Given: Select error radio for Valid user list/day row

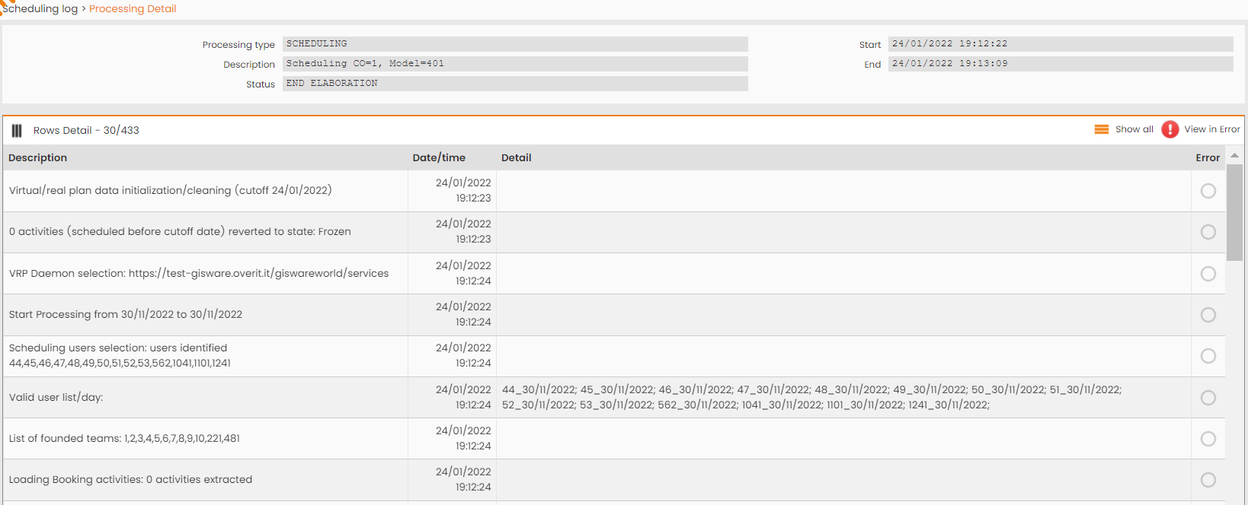Looking at the screenshot, I should 1208,398.
